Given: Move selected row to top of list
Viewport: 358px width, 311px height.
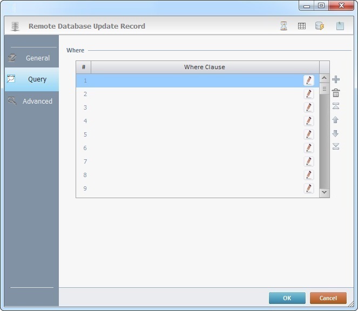Looking at the screenshot, I should [x=336, y=106].
